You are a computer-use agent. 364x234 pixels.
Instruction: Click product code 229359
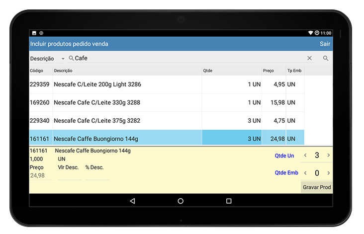(39, 84)
